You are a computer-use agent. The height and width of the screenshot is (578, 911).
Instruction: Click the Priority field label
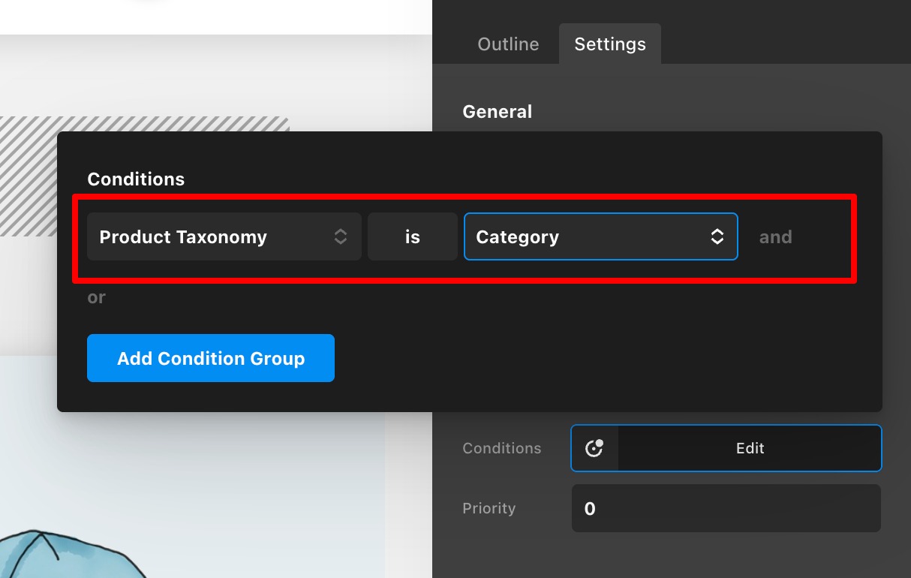pyautogui.click(x=489, y=508)
